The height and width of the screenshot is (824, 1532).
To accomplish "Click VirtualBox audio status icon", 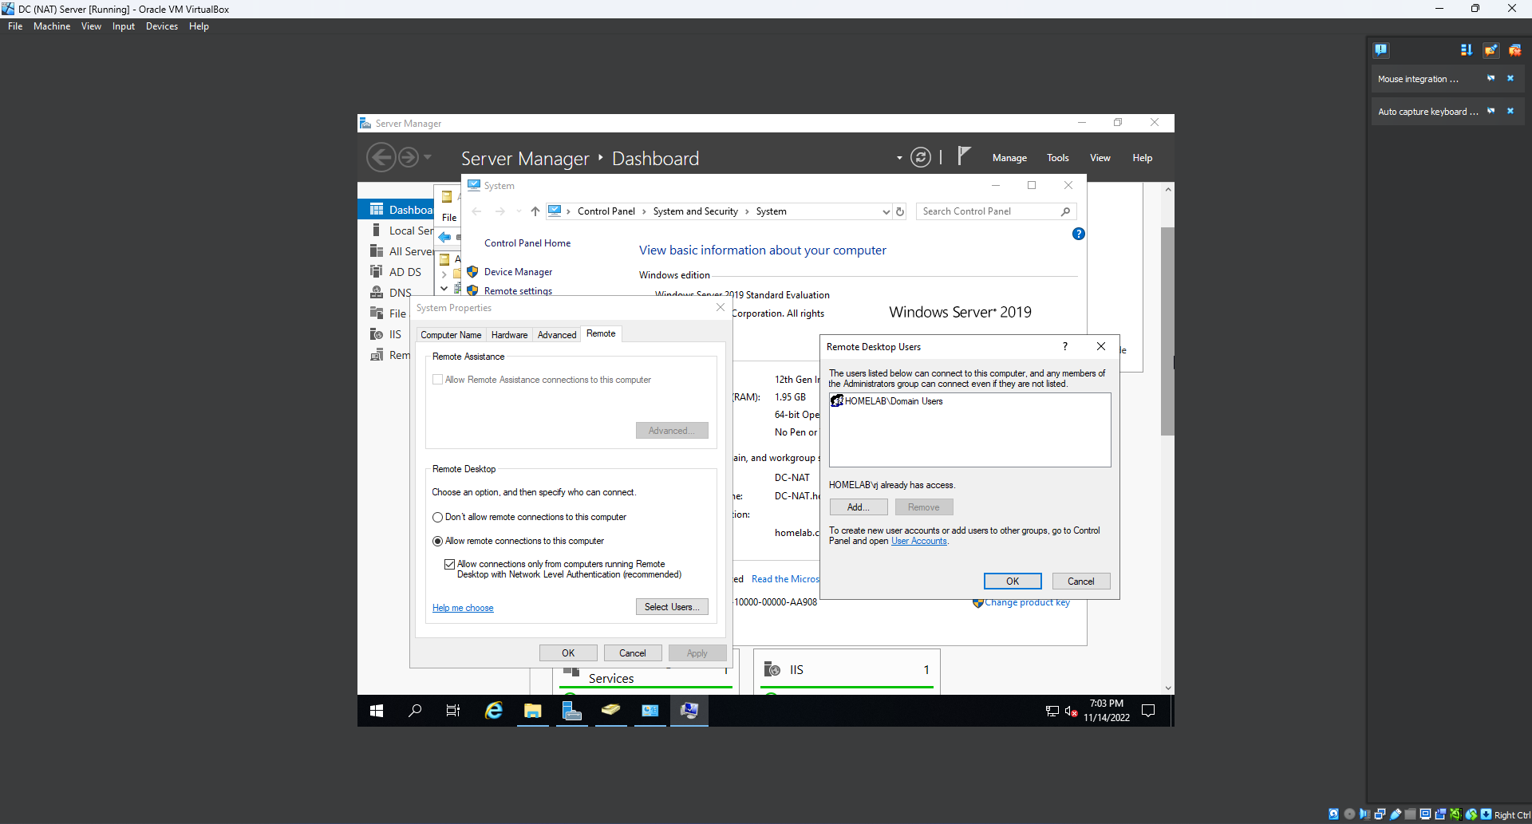I will tap(1364, 814).
